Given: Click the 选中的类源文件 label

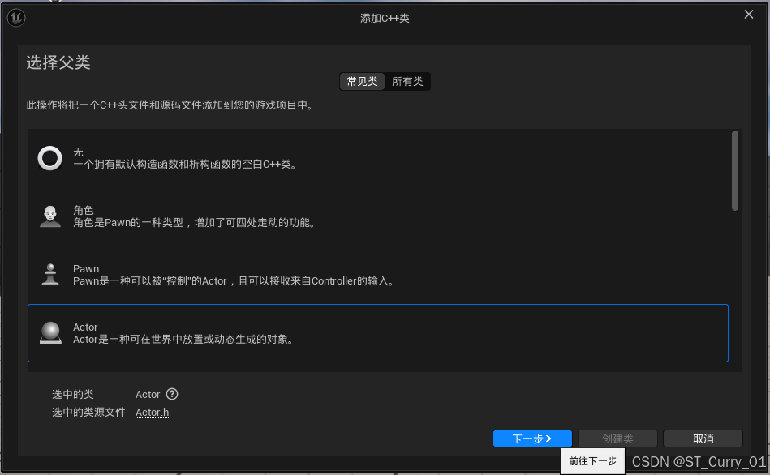Looking at the screenshot, I should pos(89,413).
